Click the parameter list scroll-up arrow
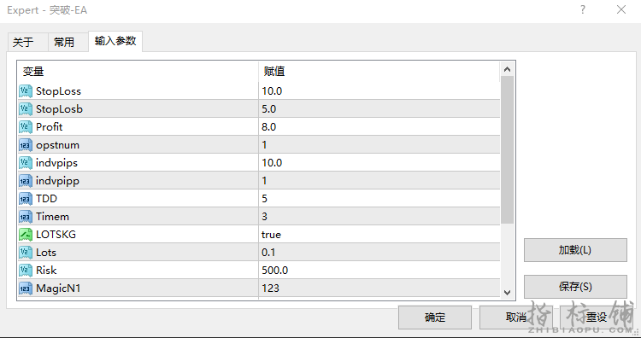 (x=508, y=69)
